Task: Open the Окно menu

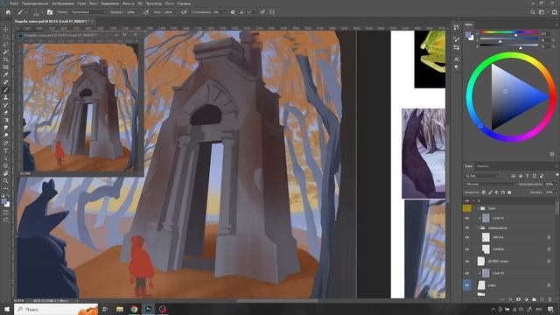Action: pyautogui.click(x=169, y=3)
